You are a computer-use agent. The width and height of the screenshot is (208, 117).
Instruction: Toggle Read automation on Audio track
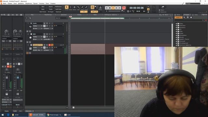coord(44,26)
